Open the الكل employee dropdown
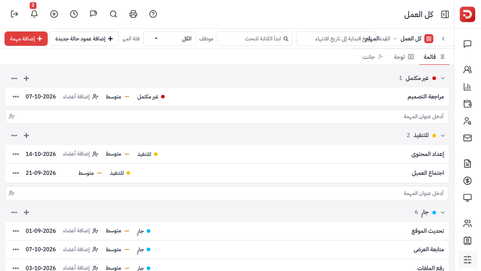Screen dimensions: 481x271 [170, 39]
